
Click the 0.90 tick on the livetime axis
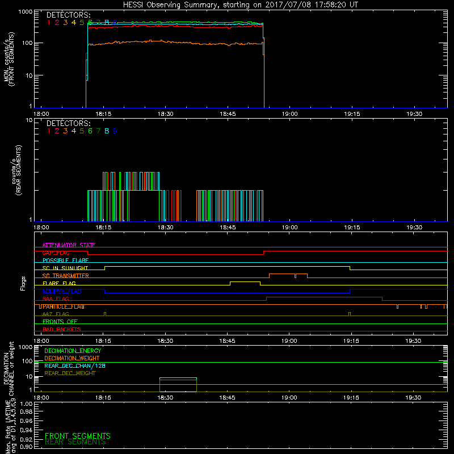click(x=26, y=447)
